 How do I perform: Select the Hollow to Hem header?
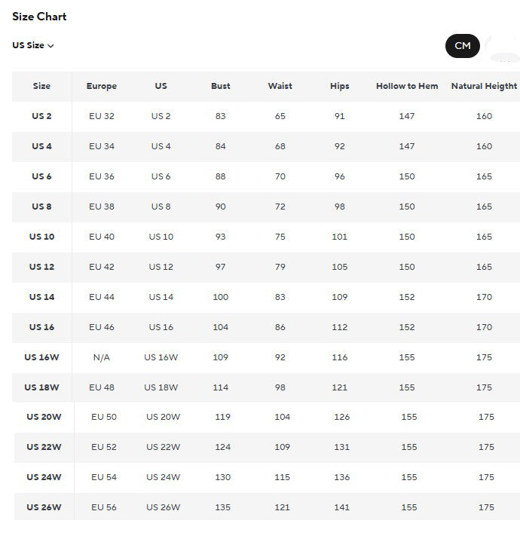pos(407,86)
